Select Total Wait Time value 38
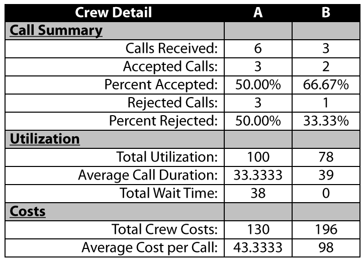The height and width of the screenshot is (260, 363). (258, 193)
